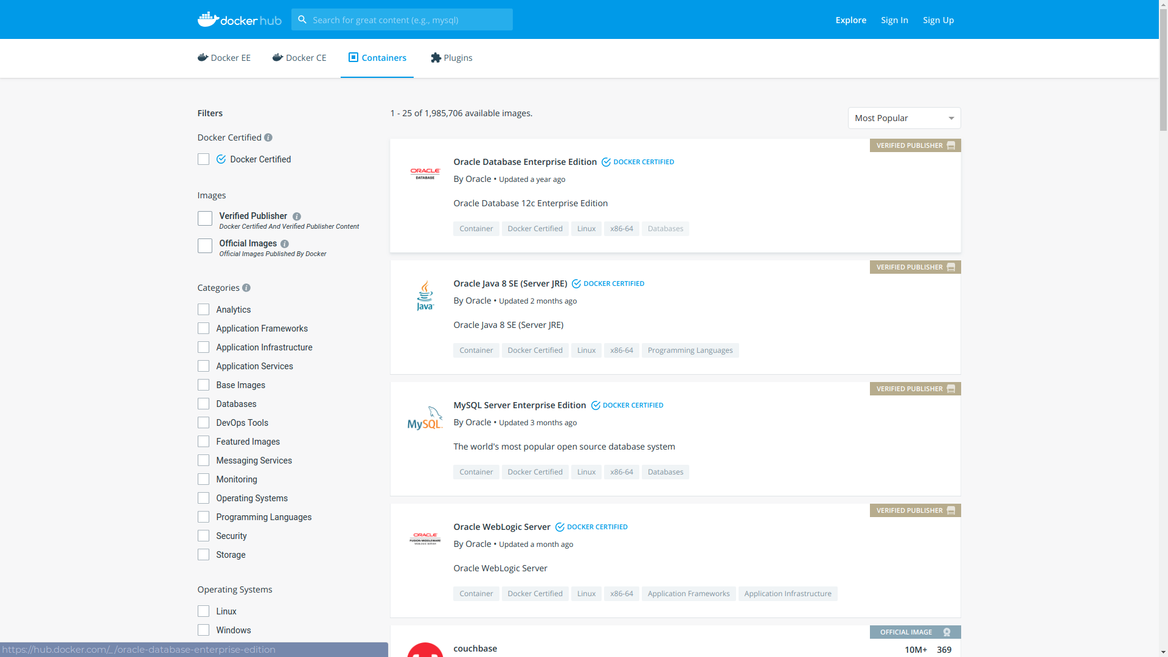This screenshot has height=657, width=1168.
Task: Click the Verified Publisher info icon
Action: coord(297,217)
